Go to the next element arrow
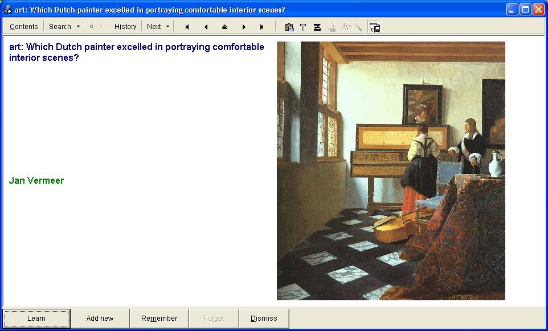Viewport: 548px width, 331px height. coord(244,27)
